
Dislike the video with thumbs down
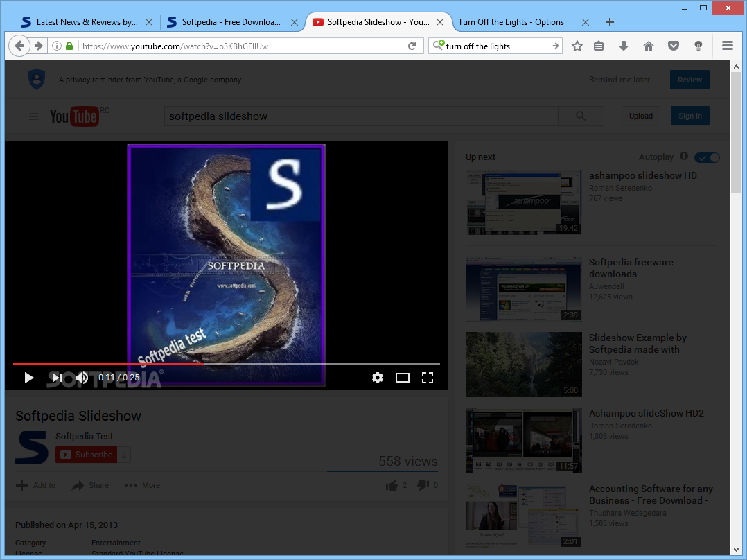(423, 485)
